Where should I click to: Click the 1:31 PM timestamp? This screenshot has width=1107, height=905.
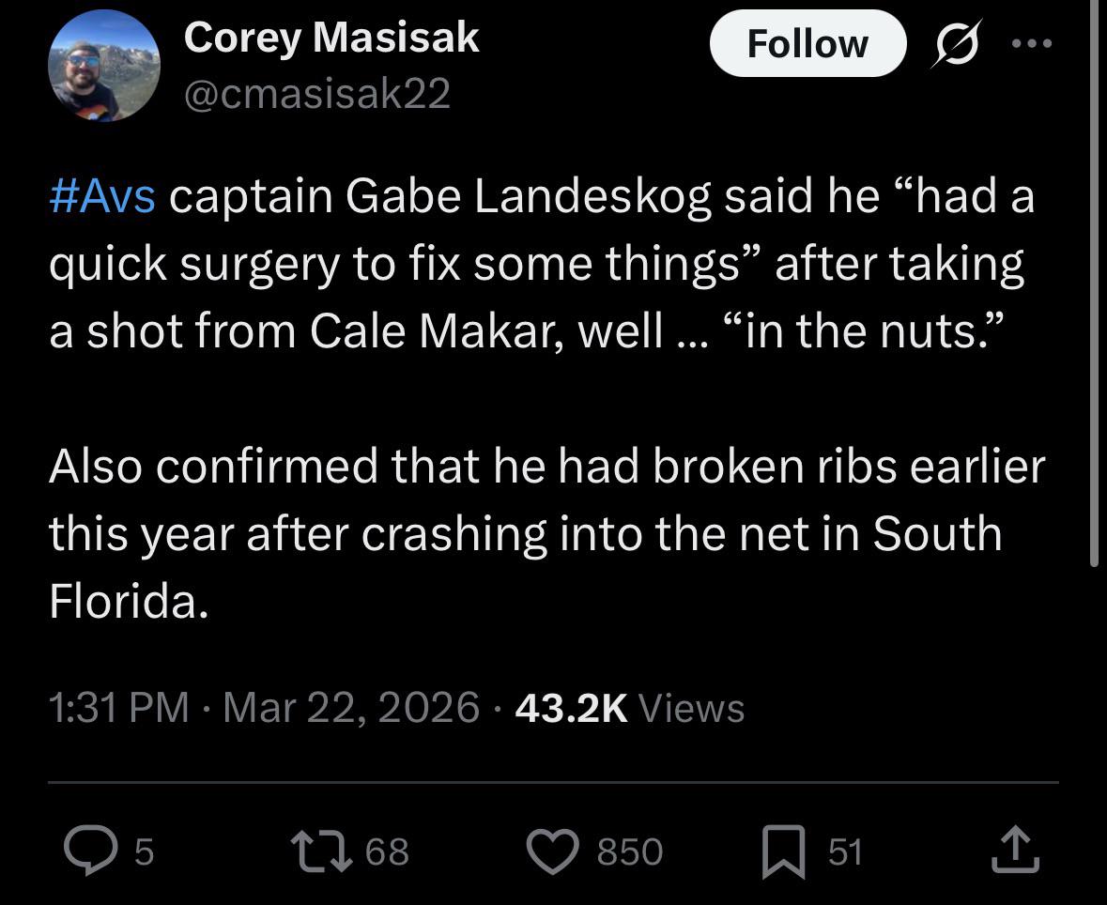tap(118, 707)
